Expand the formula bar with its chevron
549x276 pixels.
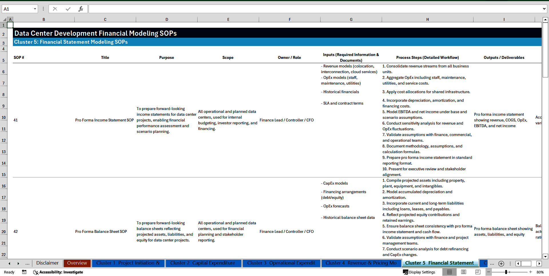[545, 9]
